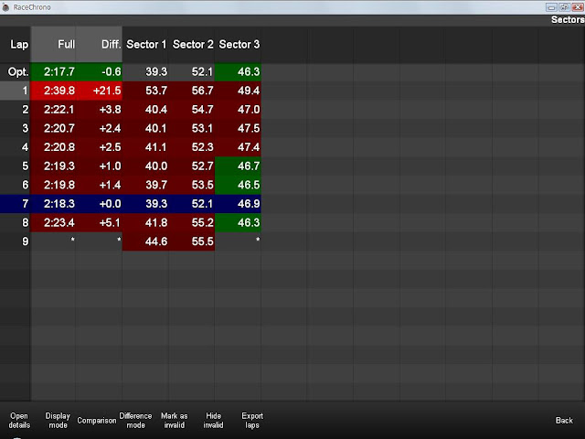
Task: Click lap 8 full time 2:23.4
Action: coord(53,222)
